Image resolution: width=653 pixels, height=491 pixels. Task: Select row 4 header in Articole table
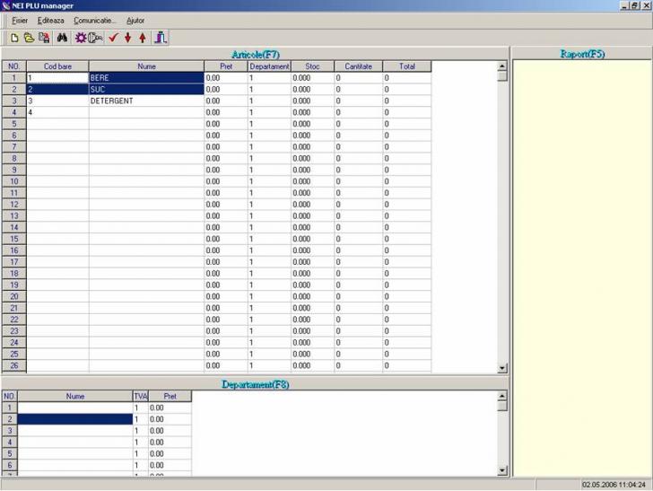pos(13,113)
